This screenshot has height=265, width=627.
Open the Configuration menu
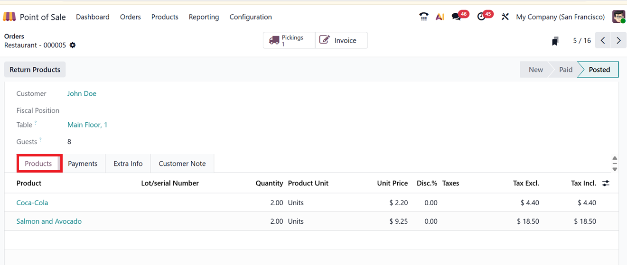click(x=251, y=17)
